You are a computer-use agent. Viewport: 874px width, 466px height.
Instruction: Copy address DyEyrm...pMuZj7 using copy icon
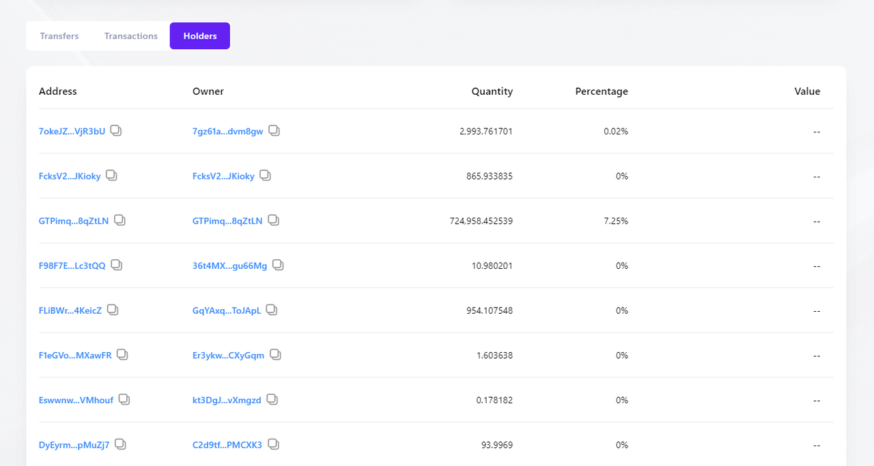click(120, 444)
